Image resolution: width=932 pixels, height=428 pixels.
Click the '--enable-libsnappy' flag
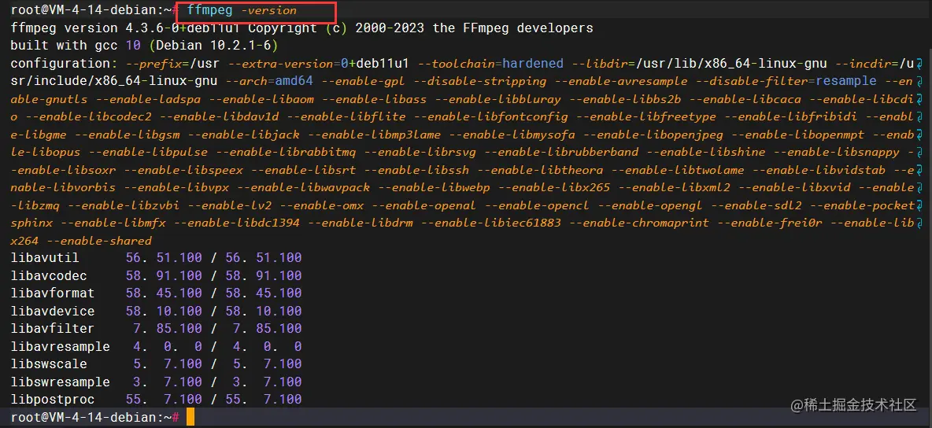(838, 152)
